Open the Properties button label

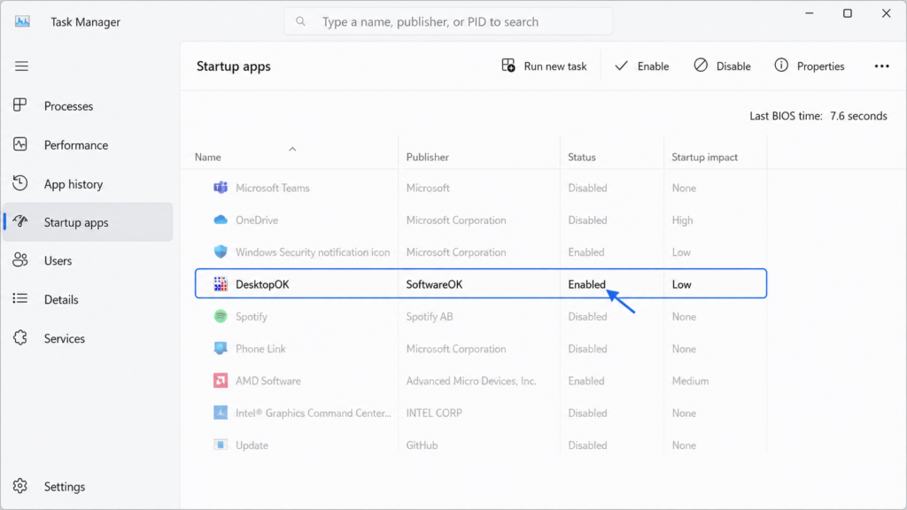click(820, 66)
